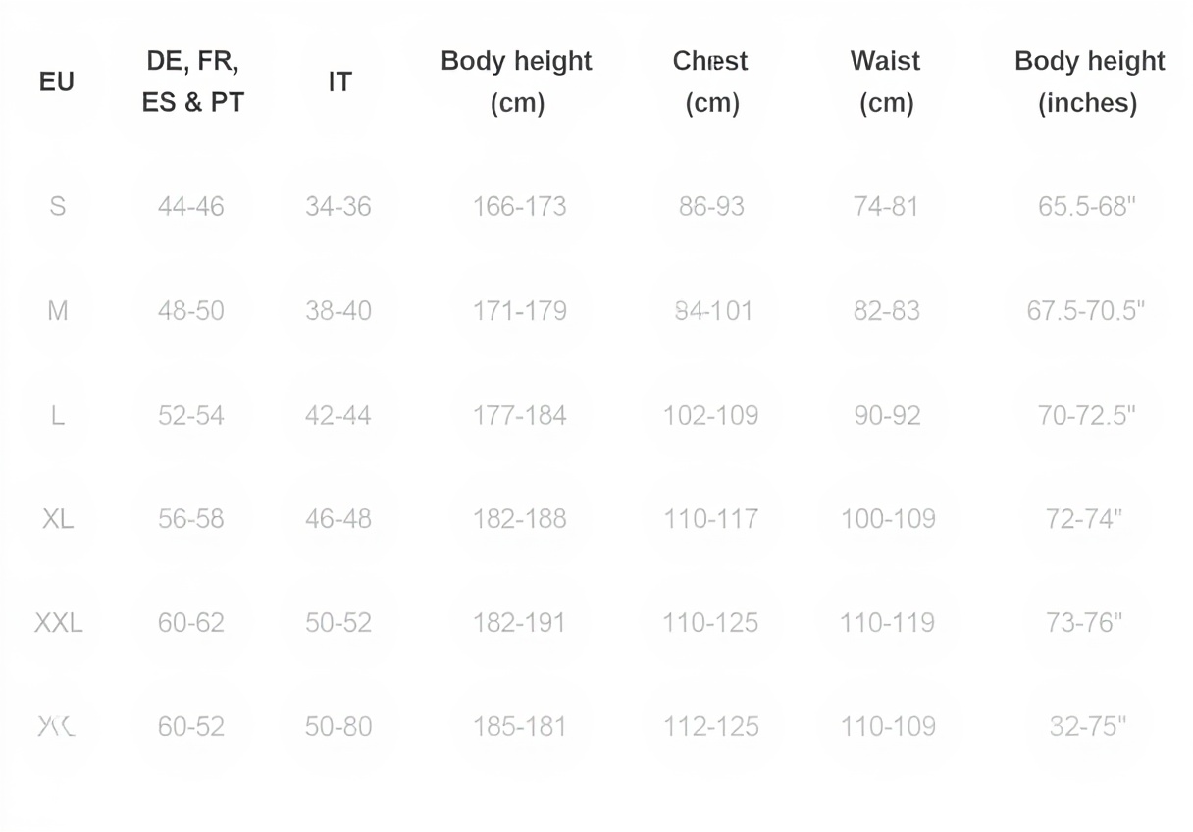1193x832 pixels.
Task: Select the S size row label
Action: (x=58, y=207)
